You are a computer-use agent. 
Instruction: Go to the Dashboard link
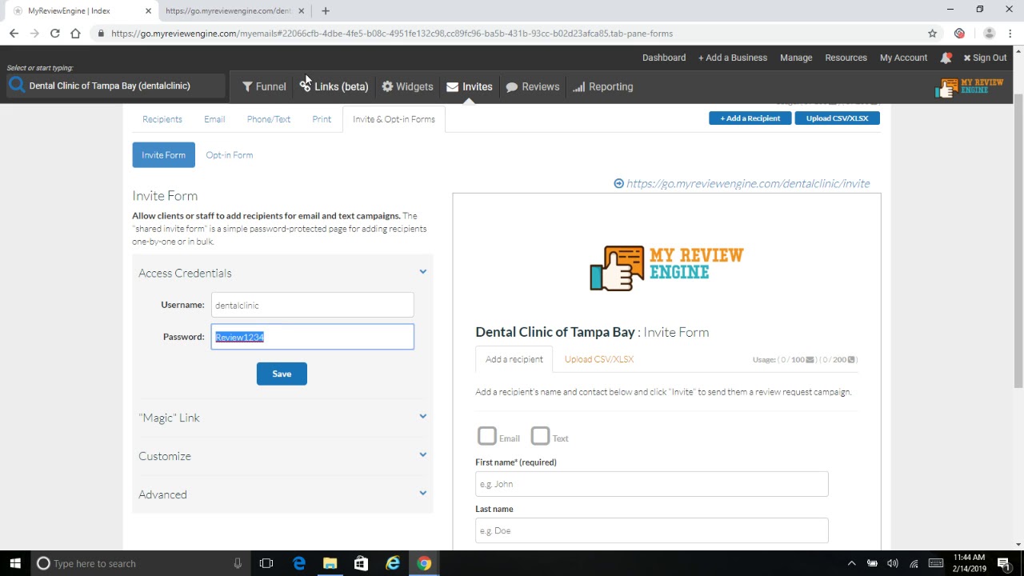click(664, 58)
